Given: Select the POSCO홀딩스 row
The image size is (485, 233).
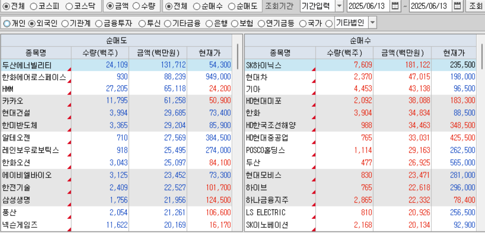Looking at the screenshot, I should pyautogui.click(x=361, y=150).
